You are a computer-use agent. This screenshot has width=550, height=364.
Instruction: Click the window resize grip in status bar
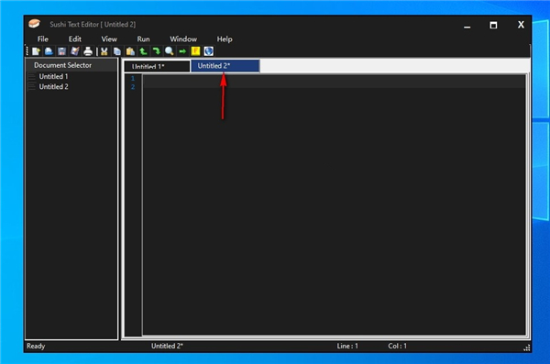[x=527, y=347]
